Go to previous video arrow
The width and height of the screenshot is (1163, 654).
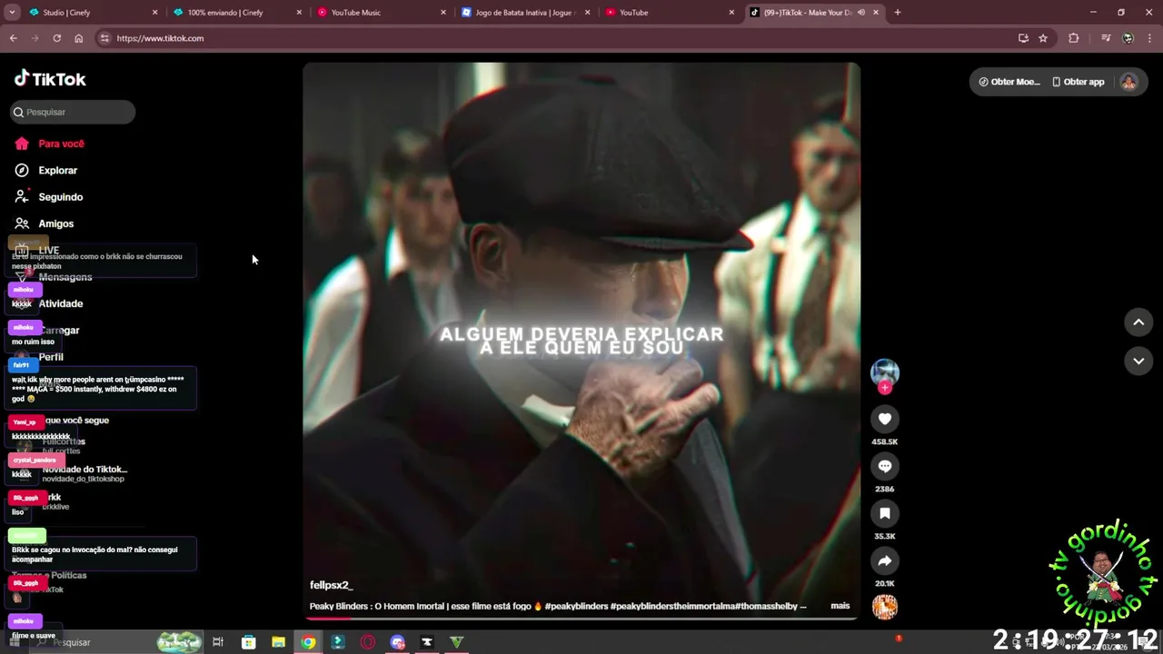tap(1138, 322)
